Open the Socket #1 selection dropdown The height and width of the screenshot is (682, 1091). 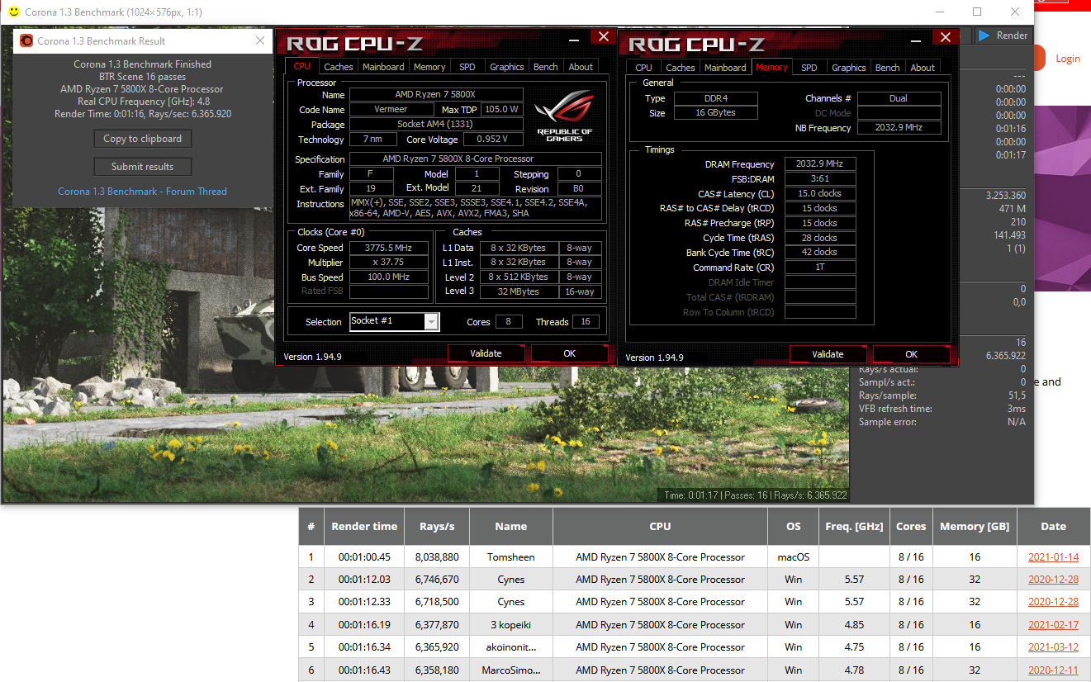coord(431,322)
